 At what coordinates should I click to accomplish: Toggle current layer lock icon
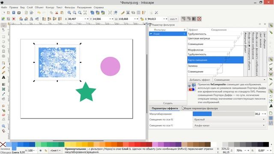(x=46, y=151)
